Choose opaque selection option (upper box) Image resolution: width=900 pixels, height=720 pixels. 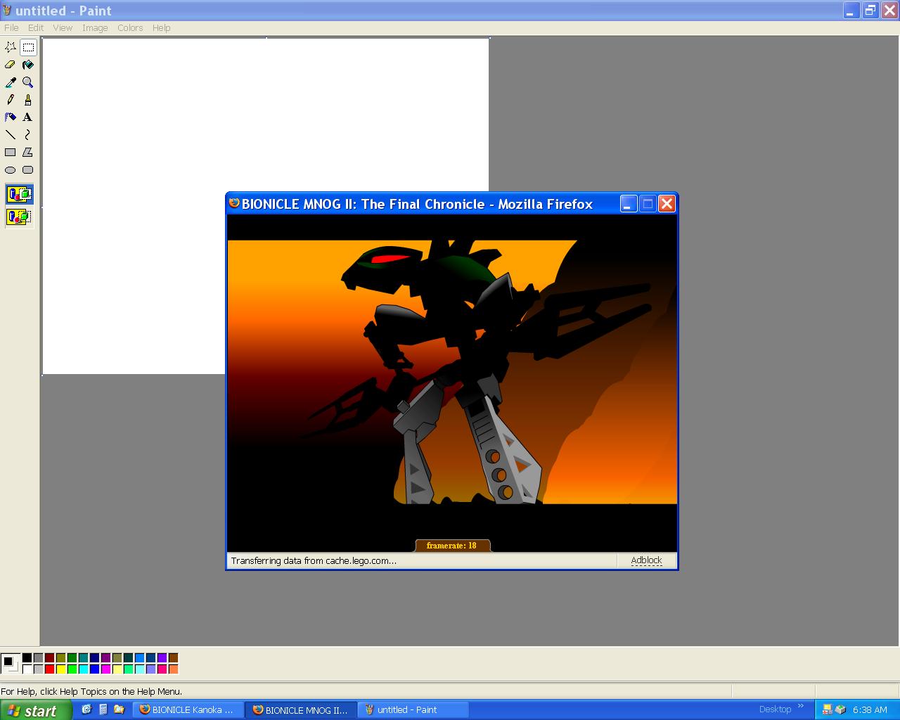point(20,195)
